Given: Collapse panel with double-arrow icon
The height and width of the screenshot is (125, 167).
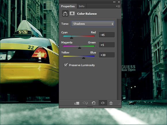Looking at the screenshot, I should tap(114, 2).
